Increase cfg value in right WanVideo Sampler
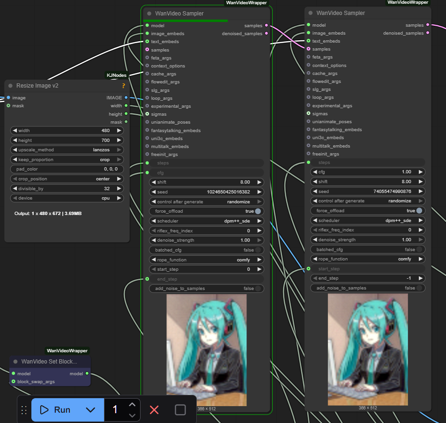This screenshot has height=423, width=446. pos(421,172)
